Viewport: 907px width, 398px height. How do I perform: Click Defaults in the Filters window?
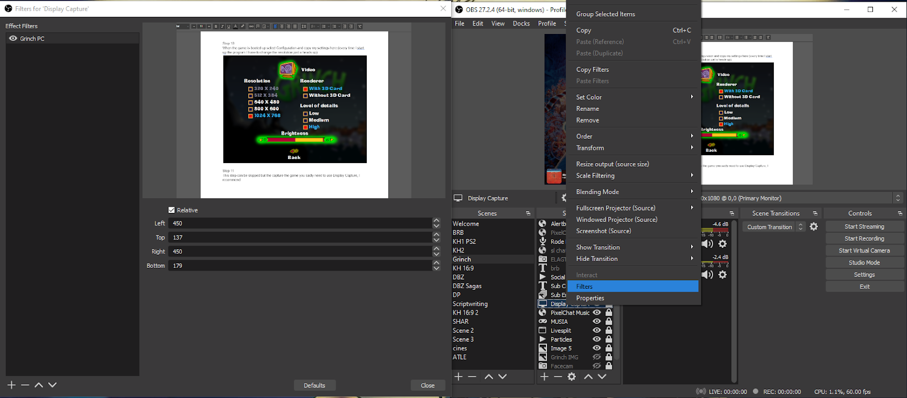[315, 386]
